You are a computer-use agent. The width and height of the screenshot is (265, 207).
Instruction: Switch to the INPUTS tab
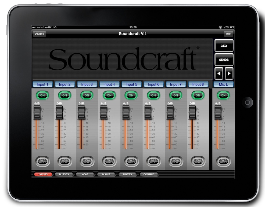click(x=43, y=174)
